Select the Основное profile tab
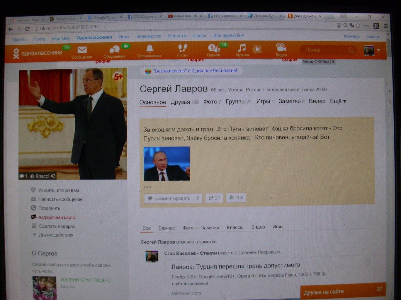This screenshot has width=401, height=300. 153,102
